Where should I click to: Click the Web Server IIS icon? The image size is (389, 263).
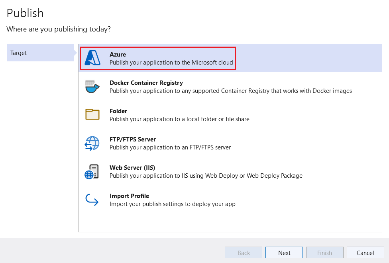pyautogui.click(x=92, y=171)
